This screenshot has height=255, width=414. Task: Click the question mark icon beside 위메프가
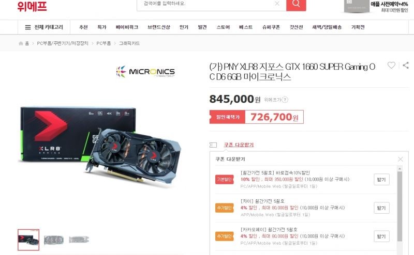pyautogui.click(x=285, y=100)
